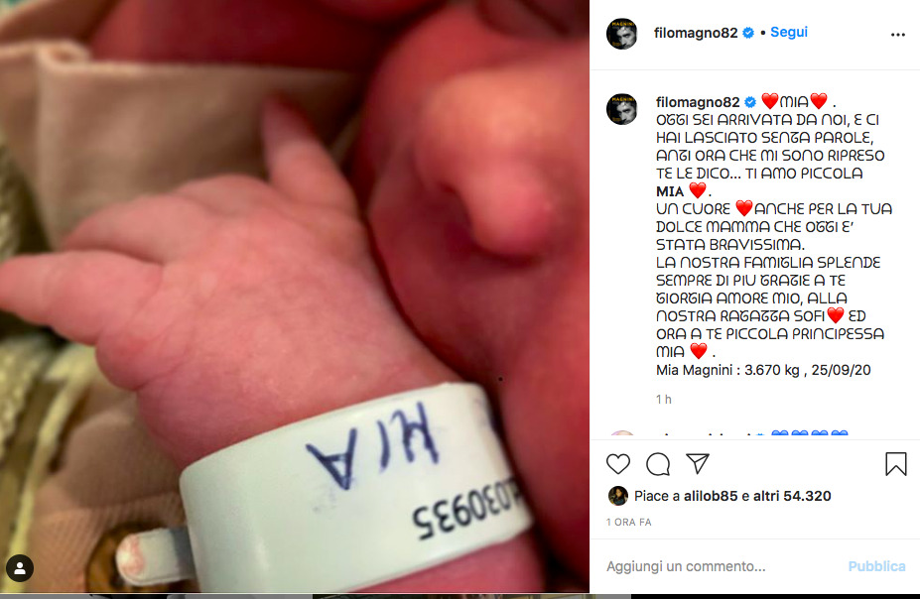Open filomagno82 avatar beside caption
The image size is (920, 599).
621,109
